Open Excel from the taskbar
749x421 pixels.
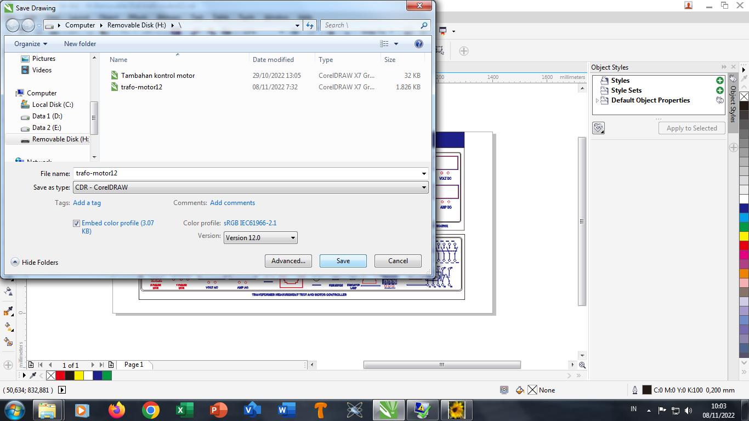tap(184, 410)
